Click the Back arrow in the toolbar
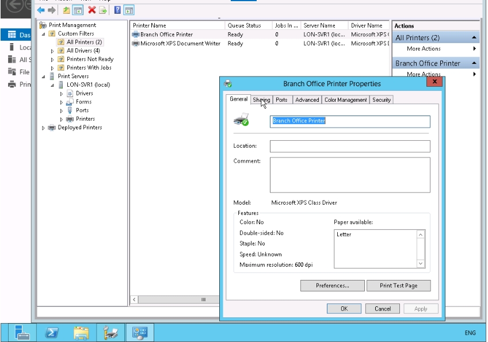This screenshot has height=342, width=488. [41, 10]
